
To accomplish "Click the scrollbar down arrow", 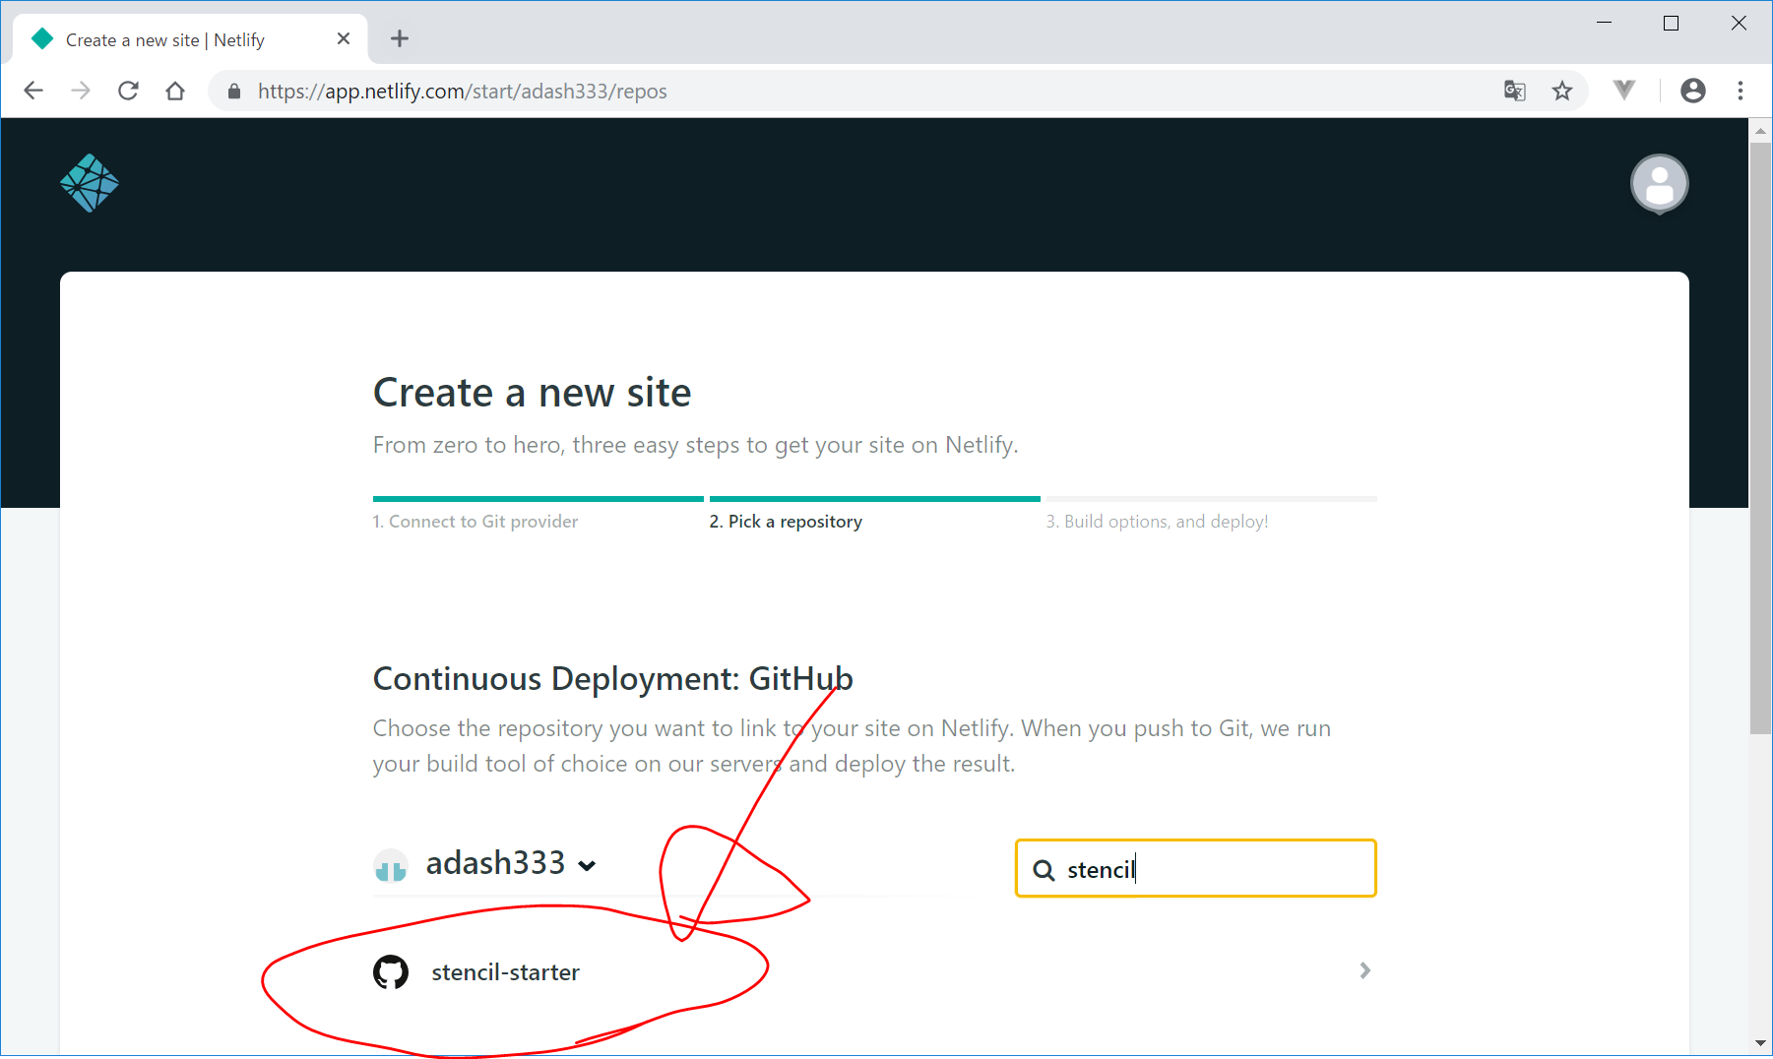I will coord(1760,1043).
